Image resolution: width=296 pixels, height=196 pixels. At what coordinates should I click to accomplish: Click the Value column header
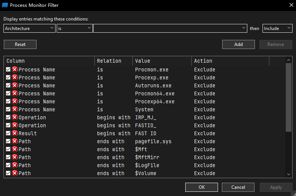point(162,61)
